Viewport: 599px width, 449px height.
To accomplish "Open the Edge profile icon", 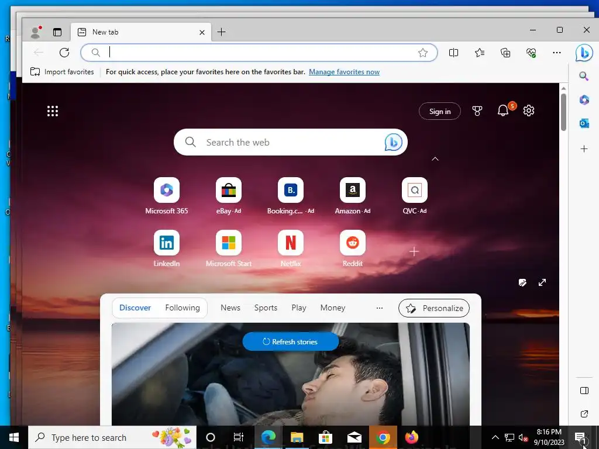I will [36, 32].
